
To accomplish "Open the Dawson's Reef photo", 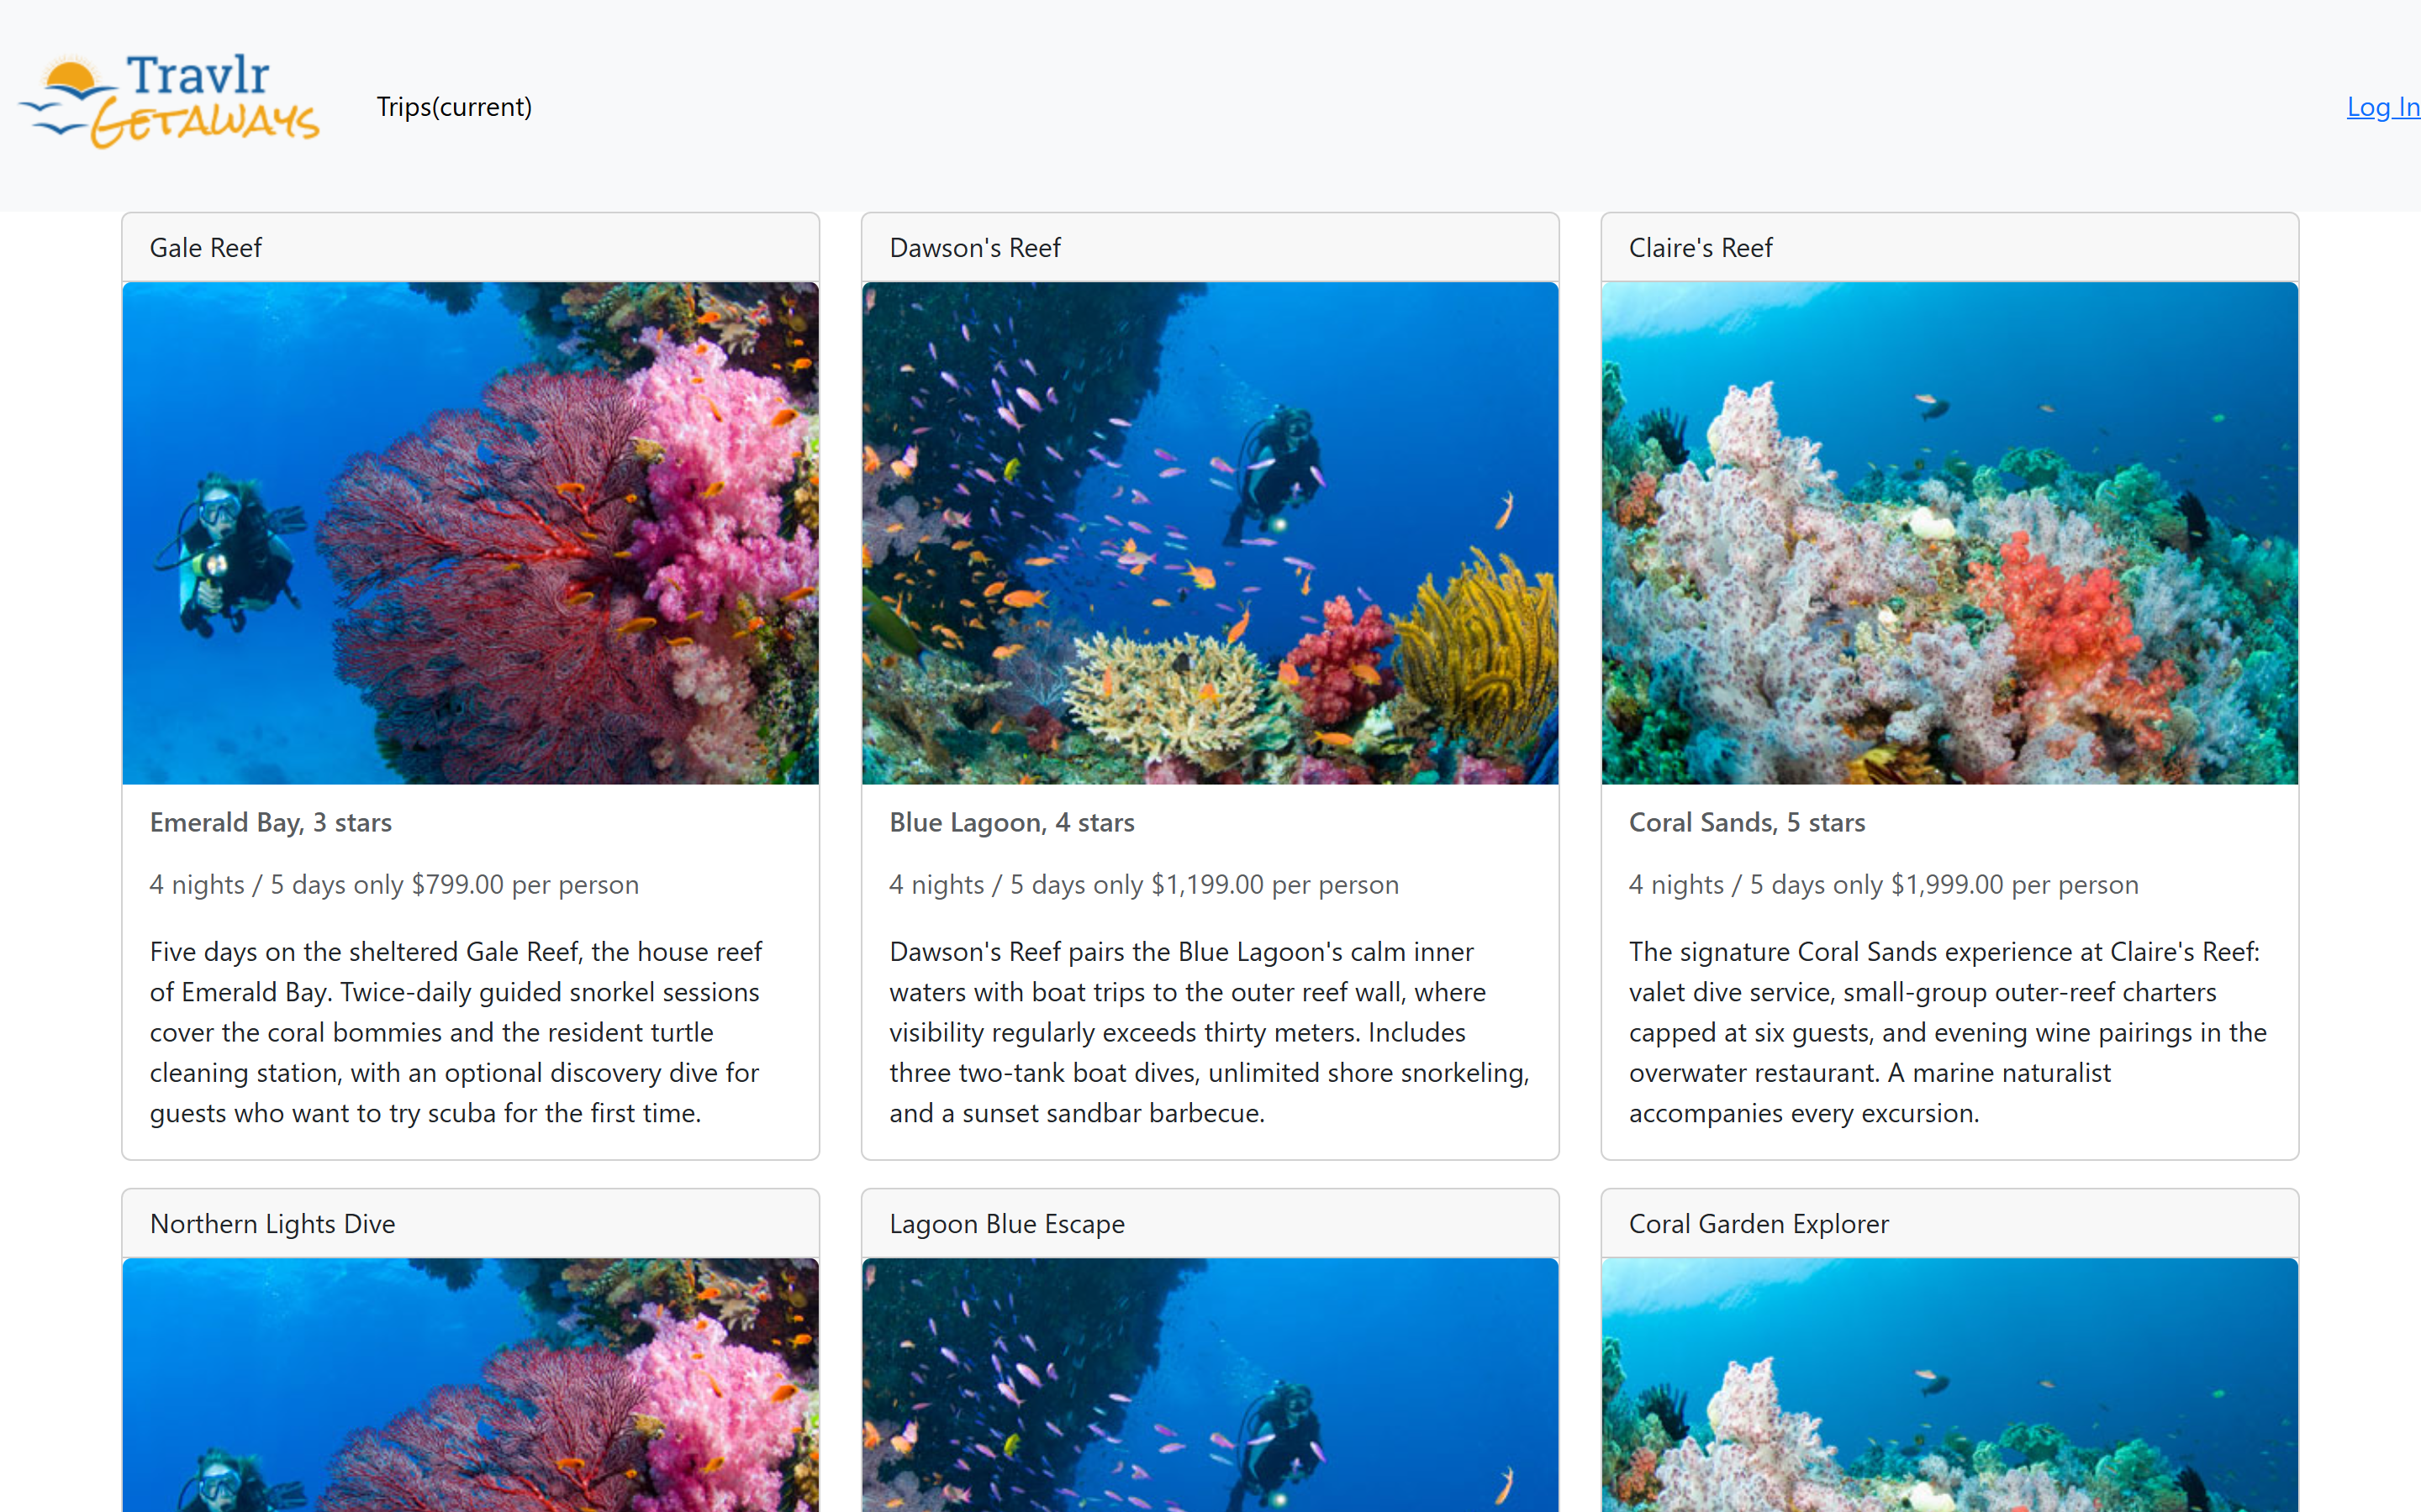I will (1210, 533).
